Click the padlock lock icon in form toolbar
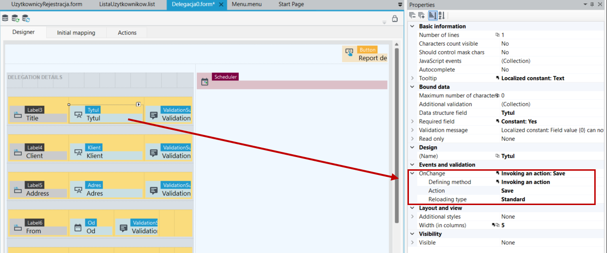This screenshot has width=607, height=253. 395,19
